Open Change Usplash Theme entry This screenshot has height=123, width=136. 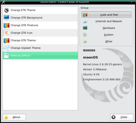pos(40,48)
